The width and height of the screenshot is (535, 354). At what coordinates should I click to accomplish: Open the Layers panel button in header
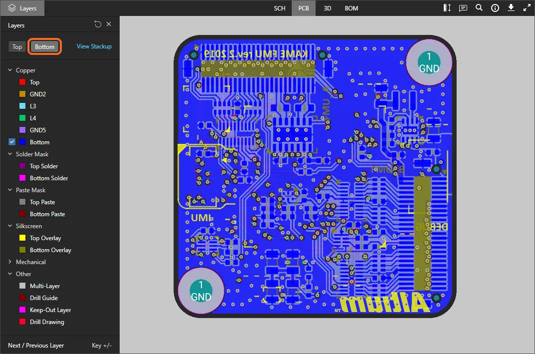[22, 8]
